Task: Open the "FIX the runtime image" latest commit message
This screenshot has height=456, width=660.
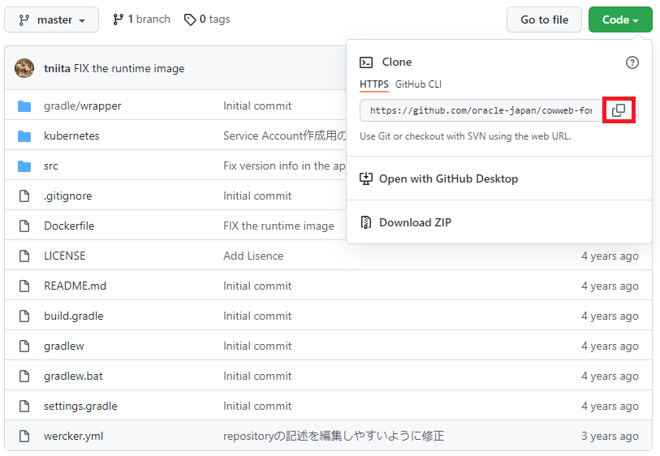Action: [129, 69]
